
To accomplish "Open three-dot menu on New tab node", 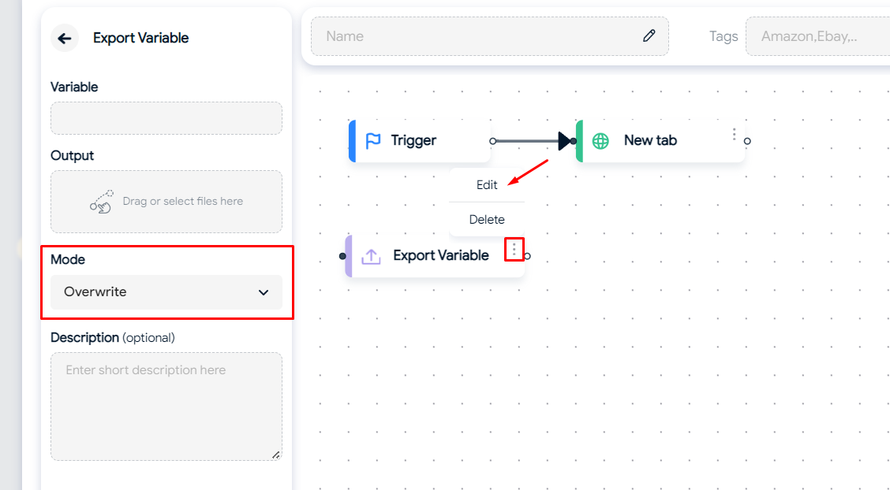I will coord(734,135).
